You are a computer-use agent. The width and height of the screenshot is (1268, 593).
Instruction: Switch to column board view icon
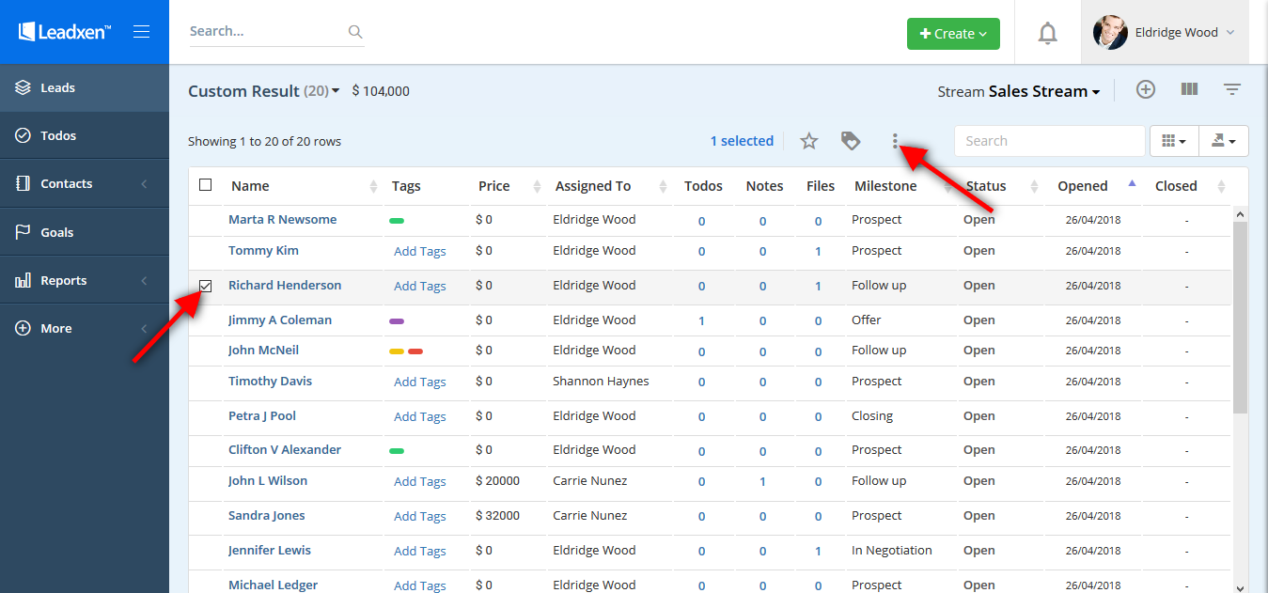(x=1189, y=89)
